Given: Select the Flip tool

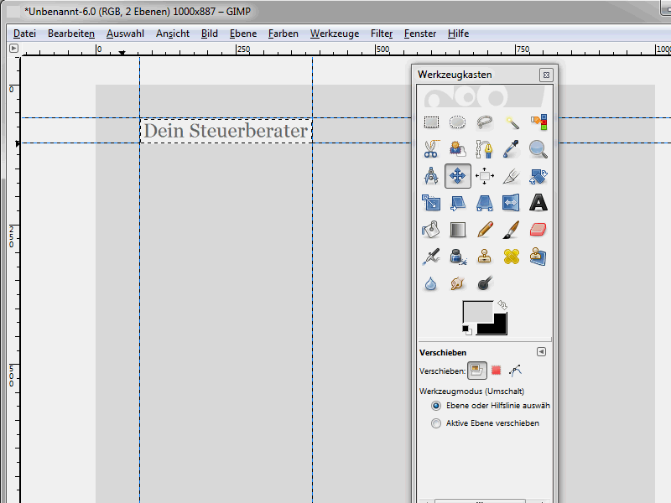Looking at the screenshot, I should pos(512,203).
